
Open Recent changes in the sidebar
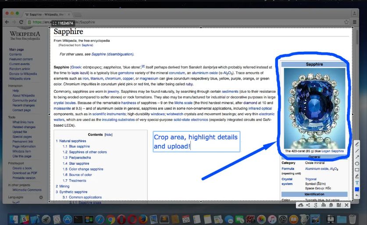[23, 105]
